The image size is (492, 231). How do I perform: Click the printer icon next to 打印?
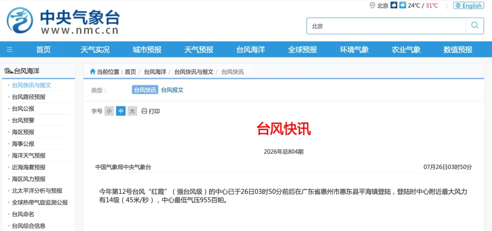pos(144,111)
